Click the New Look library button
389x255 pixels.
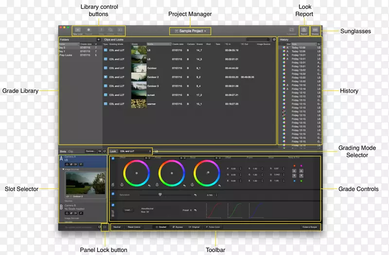tap(77, 31)
